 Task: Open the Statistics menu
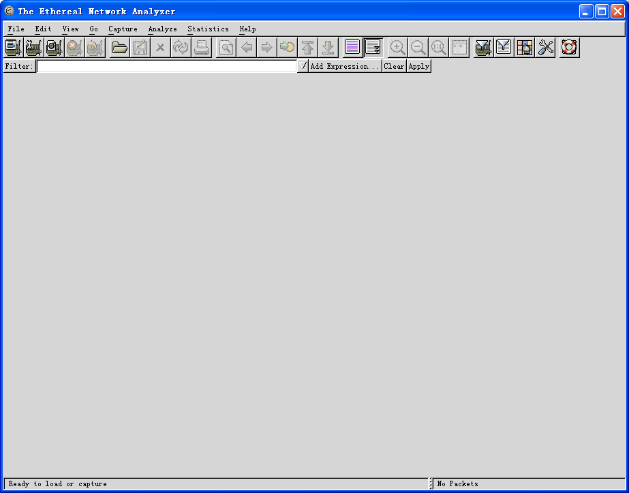tap(209, 29)
